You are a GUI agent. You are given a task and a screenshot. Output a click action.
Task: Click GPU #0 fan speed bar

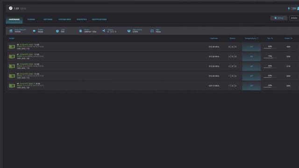coord(270,48)
